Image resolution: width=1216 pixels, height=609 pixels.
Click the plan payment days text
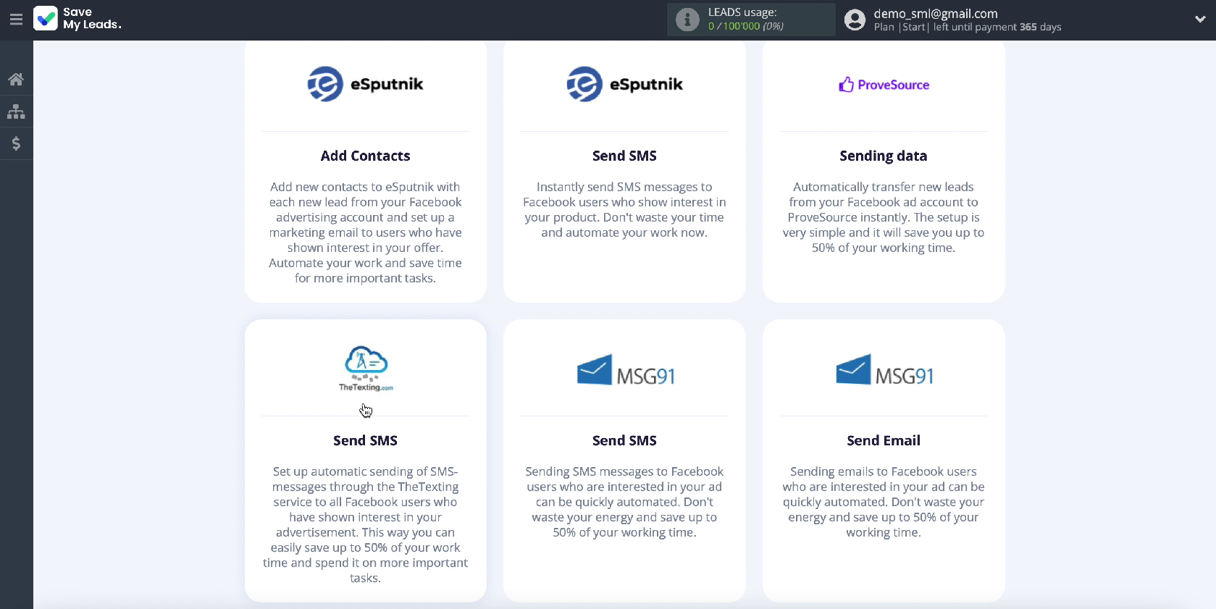[x=968, y=28]
